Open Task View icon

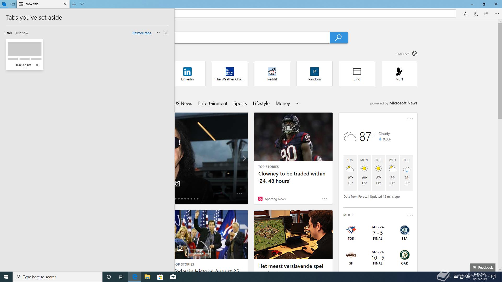pos(121,277)
